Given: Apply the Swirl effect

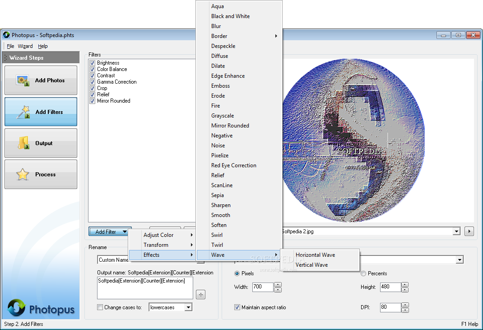Looking at the screenshot, I should pyautogui.click(x=239, y=235).
